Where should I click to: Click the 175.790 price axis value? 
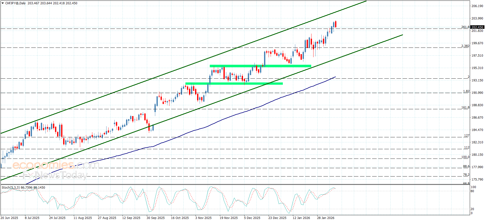click(x=477, y=180)
